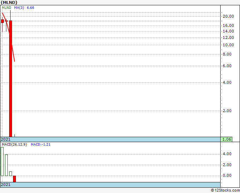Click the (MLND) chart title

click(x=9, y=2)
